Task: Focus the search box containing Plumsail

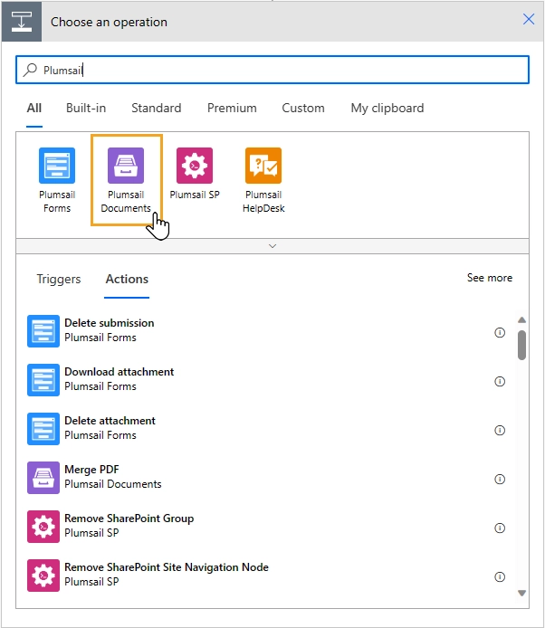Action: 272,70
